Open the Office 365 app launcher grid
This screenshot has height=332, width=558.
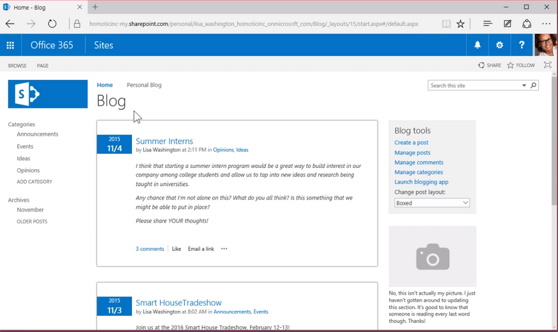tap(10, 45)
